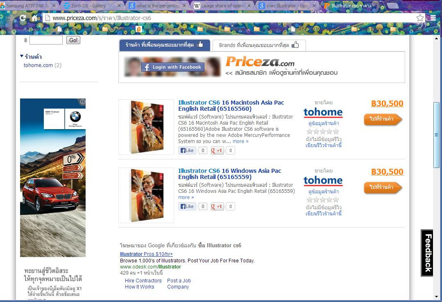Click star rating for Windows product store
The width and height of the screenshot is (442, 302).
point(323,200)
